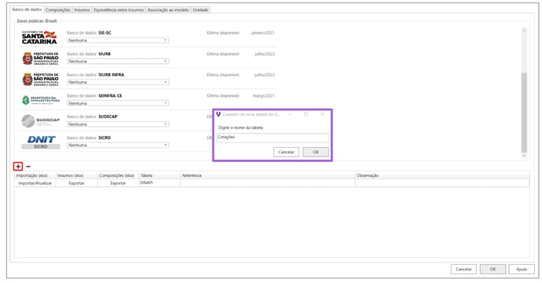Select the Unidade tab
Image resolution: width=542 pixels, height=283 pixels.
(x=200, y=10)
